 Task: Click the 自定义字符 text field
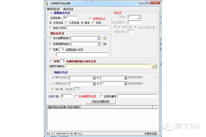[x=88, y=28]
